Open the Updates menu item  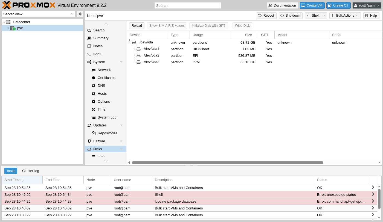106,125
